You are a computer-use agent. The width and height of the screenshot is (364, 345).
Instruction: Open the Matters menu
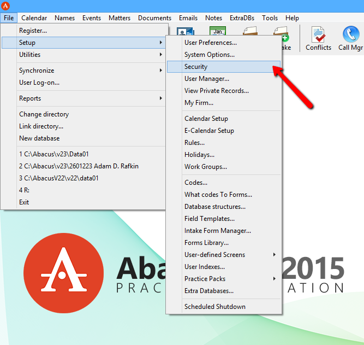click(120, 18)
